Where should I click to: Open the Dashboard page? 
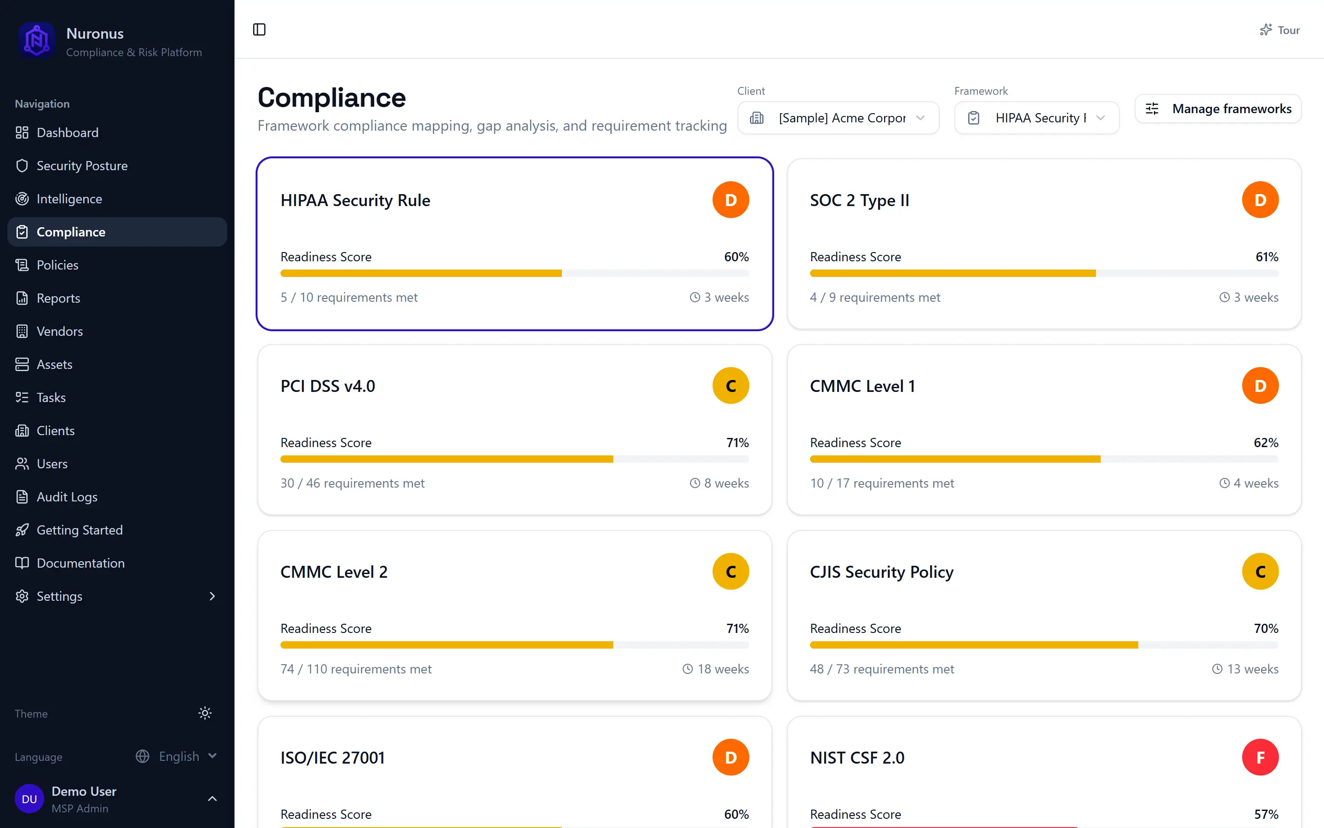117,132
